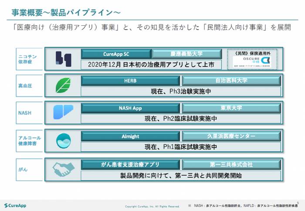This screenshot has width=305, height=211.
Task: Click the subtitle starting 「医療向け（治療用アプリ）事業」
Action: click(151, 27)
